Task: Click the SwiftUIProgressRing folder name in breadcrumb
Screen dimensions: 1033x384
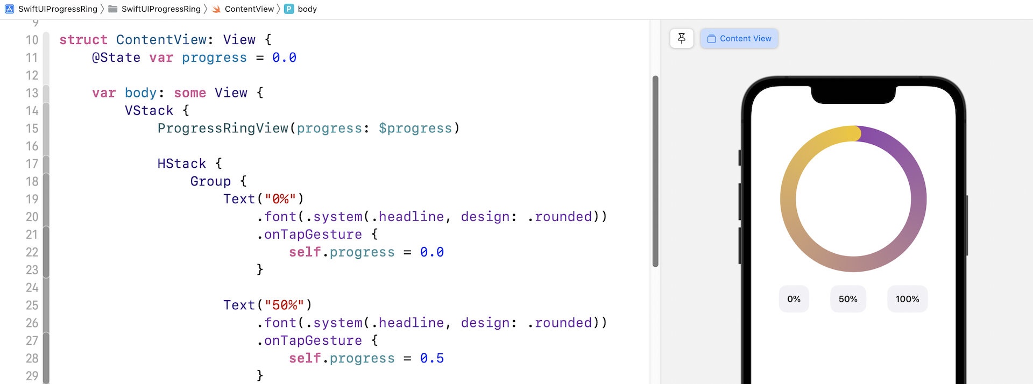Action: pyautogui.click(x=161, y=9)
